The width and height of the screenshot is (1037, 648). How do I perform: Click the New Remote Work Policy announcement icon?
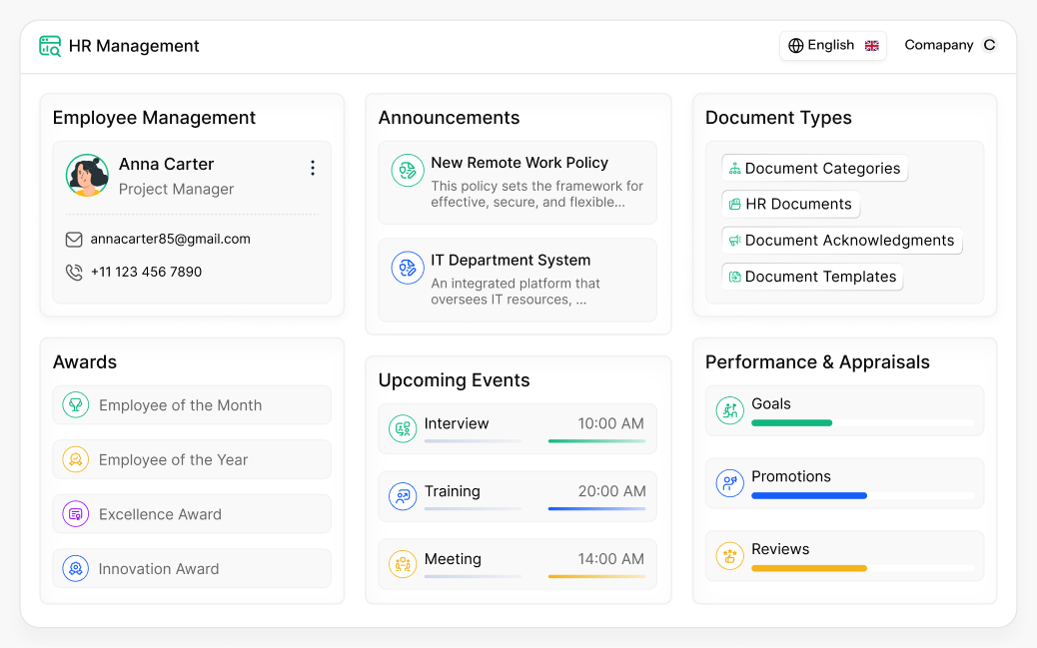(x=407, y=171)
